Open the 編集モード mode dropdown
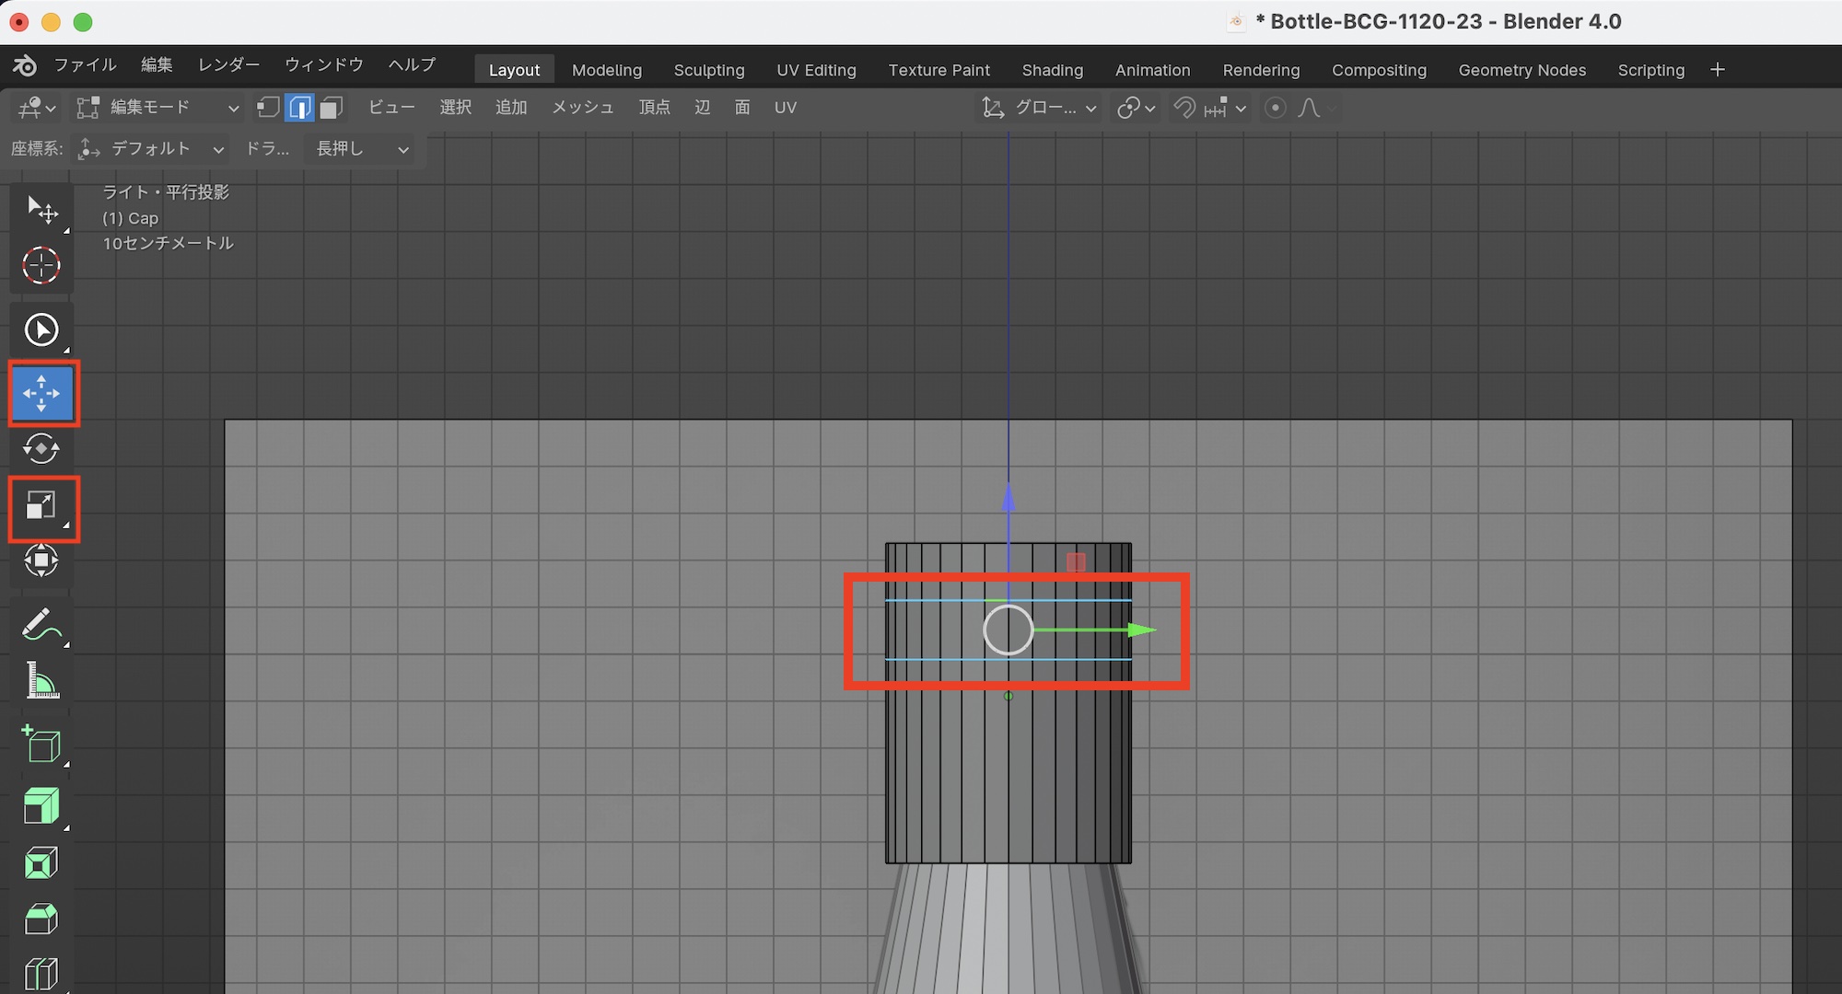Image resolution: width=1842 pixels, height=994 pixels. [158, 108]
